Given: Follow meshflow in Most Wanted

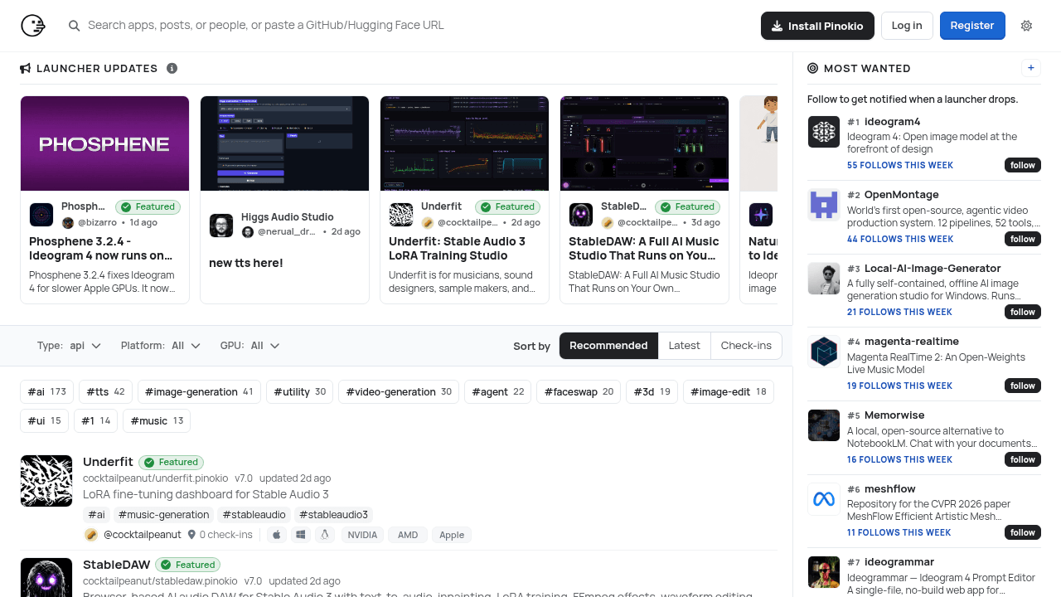Looking at the screenshot, I should tap(1023, 532).
